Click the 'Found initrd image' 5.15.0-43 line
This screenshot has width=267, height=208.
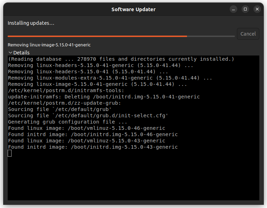[93, 147]
